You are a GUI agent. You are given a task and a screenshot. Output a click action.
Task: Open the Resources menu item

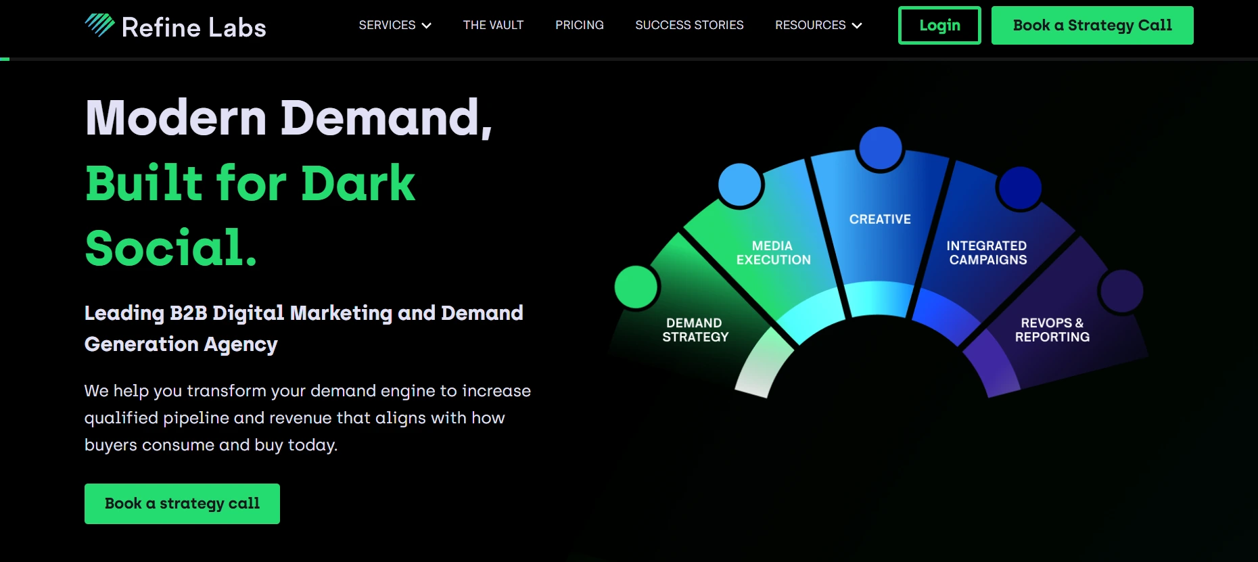810,25
